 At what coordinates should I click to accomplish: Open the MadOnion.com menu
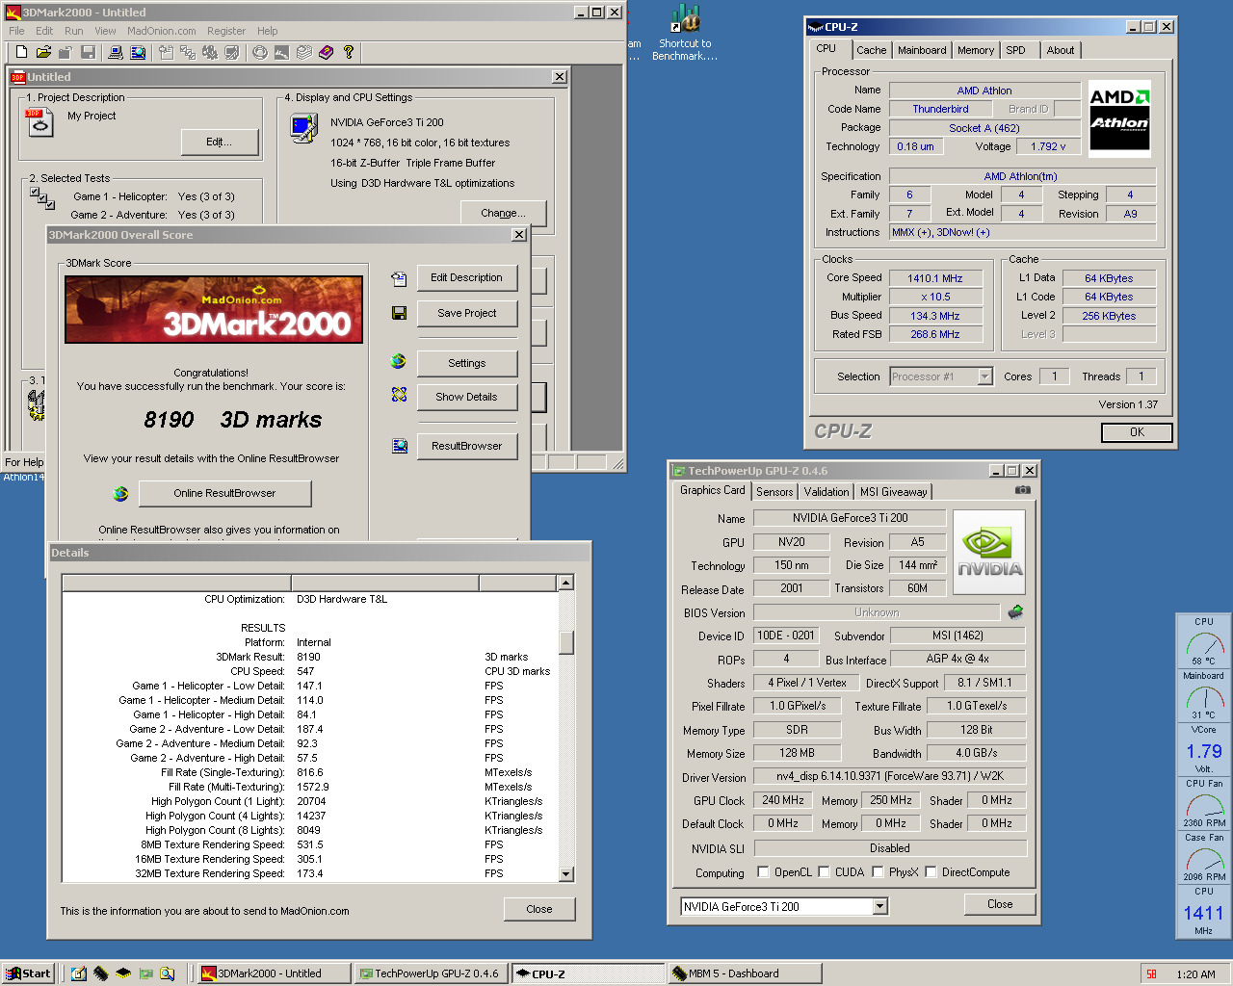click(x=162, y=31)
